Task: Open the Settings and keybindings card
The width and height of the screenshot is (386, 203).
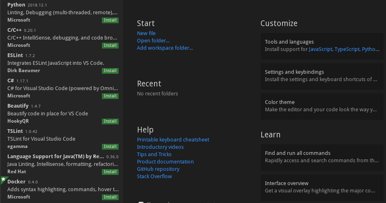Action: click(x=322, y=76)
